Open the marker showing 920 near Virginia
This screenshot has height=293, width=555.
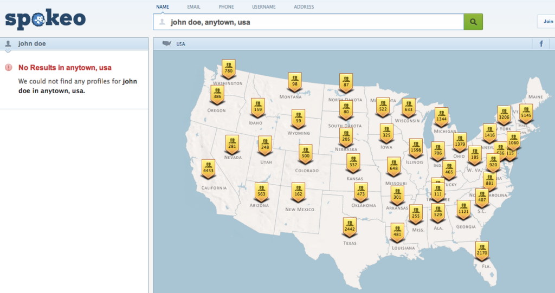(493, 164)
